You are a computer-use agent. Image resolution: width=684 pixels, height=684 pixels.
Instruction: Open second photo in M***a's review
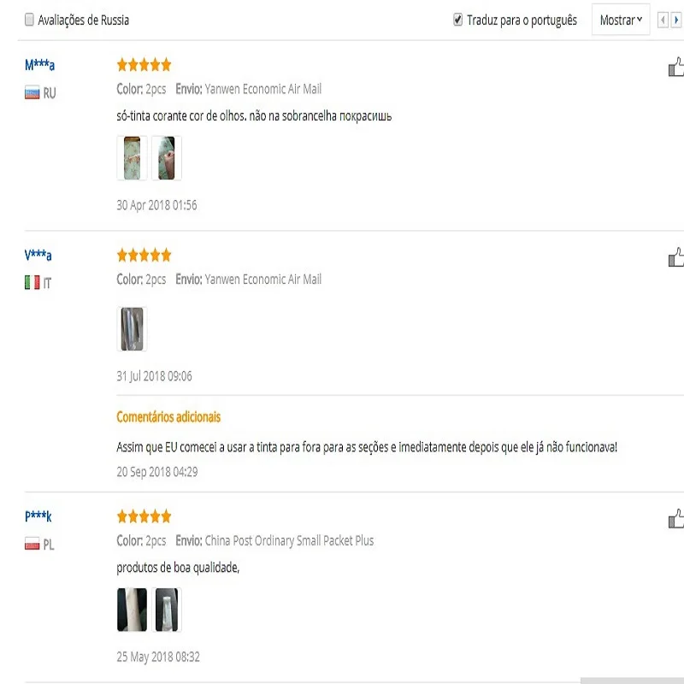(166, 158)
